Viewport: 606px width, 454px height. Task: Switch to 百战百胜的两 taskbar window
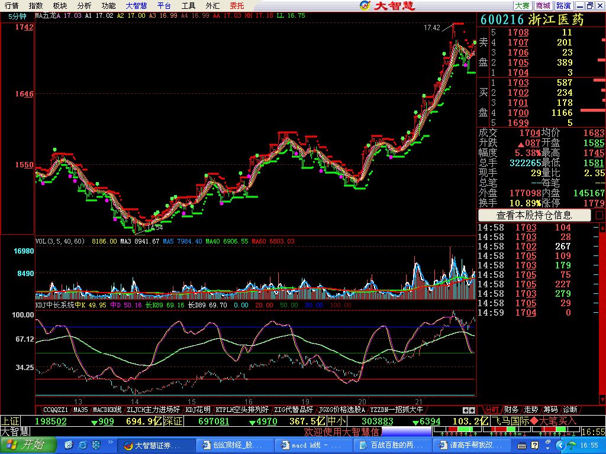(392, 446)
